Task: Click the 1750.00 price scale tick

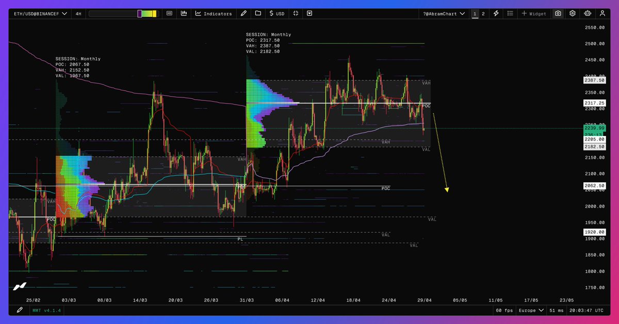Action: 594,287
